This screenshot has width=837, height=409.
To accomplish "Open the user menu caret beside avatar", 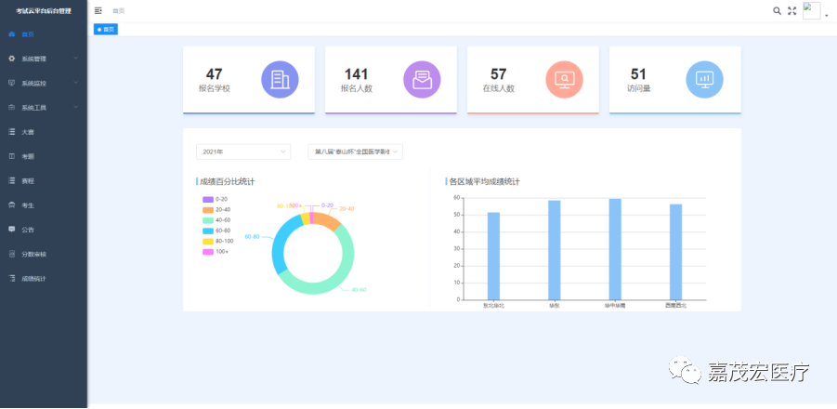I will pos(827,16).
